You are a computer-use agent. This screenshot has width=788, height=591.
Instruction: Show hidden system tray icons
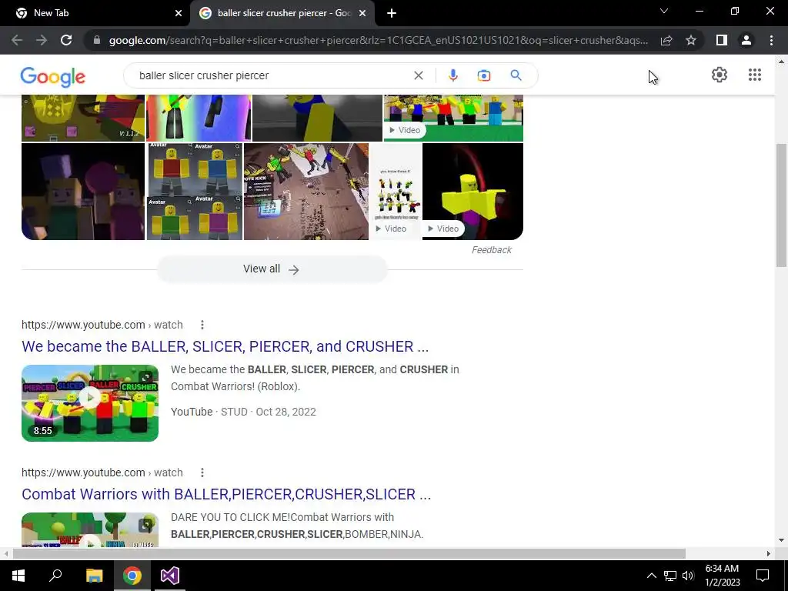click(x=651, y=576)
